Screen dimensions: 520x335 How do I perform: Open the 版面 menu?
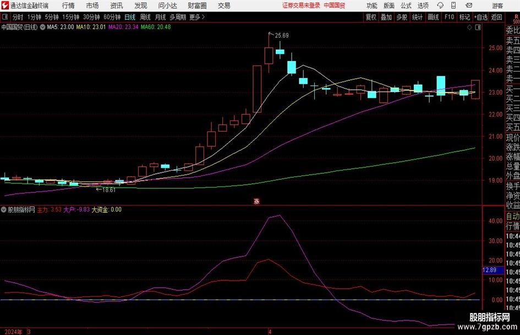pyautogui.click(x=388, y=6)
